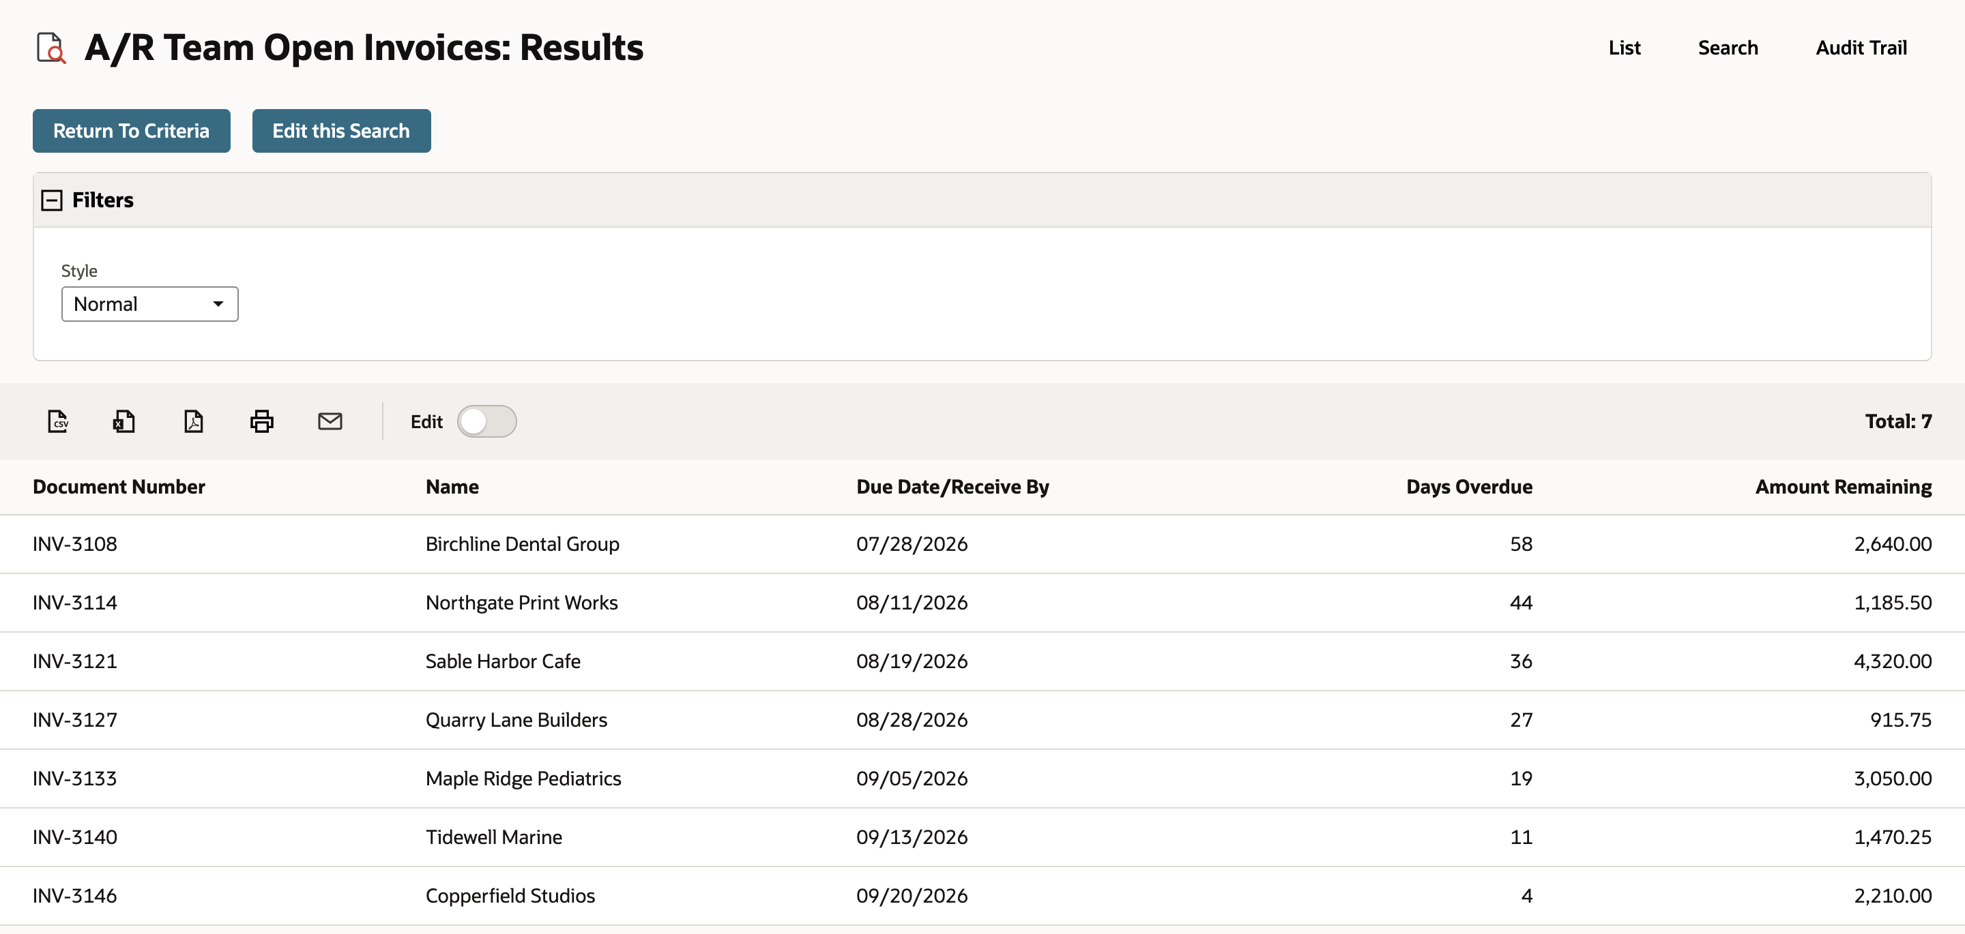Sort by Days Overdue column
Viewport: 1965px width, 934px height.
tap(1469, 487)
